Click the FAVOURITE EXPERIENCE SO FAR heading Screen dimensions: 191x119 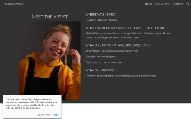point(125,28)
